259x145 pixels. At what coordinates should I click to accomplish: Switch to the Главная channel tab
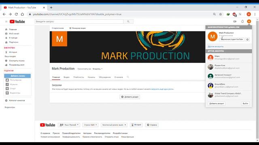[56, 77]
